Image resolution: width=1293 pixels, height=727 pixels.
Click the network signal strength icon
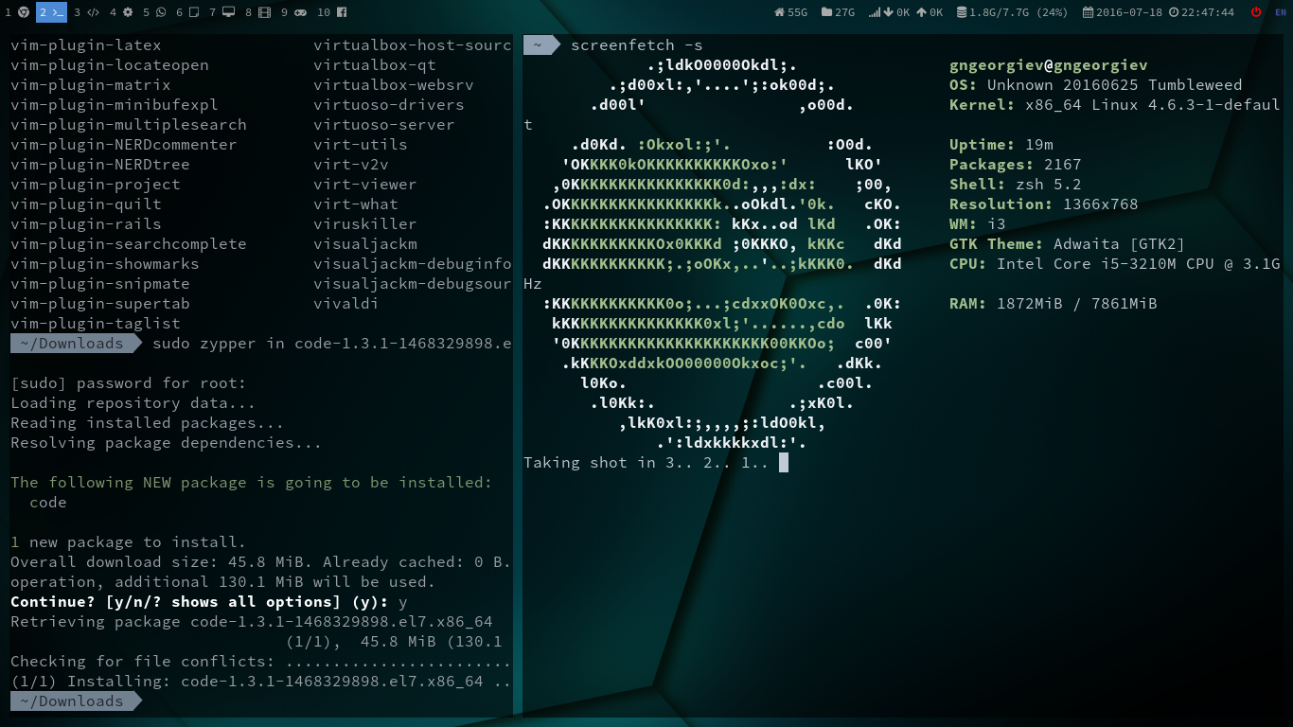(874, 12)
